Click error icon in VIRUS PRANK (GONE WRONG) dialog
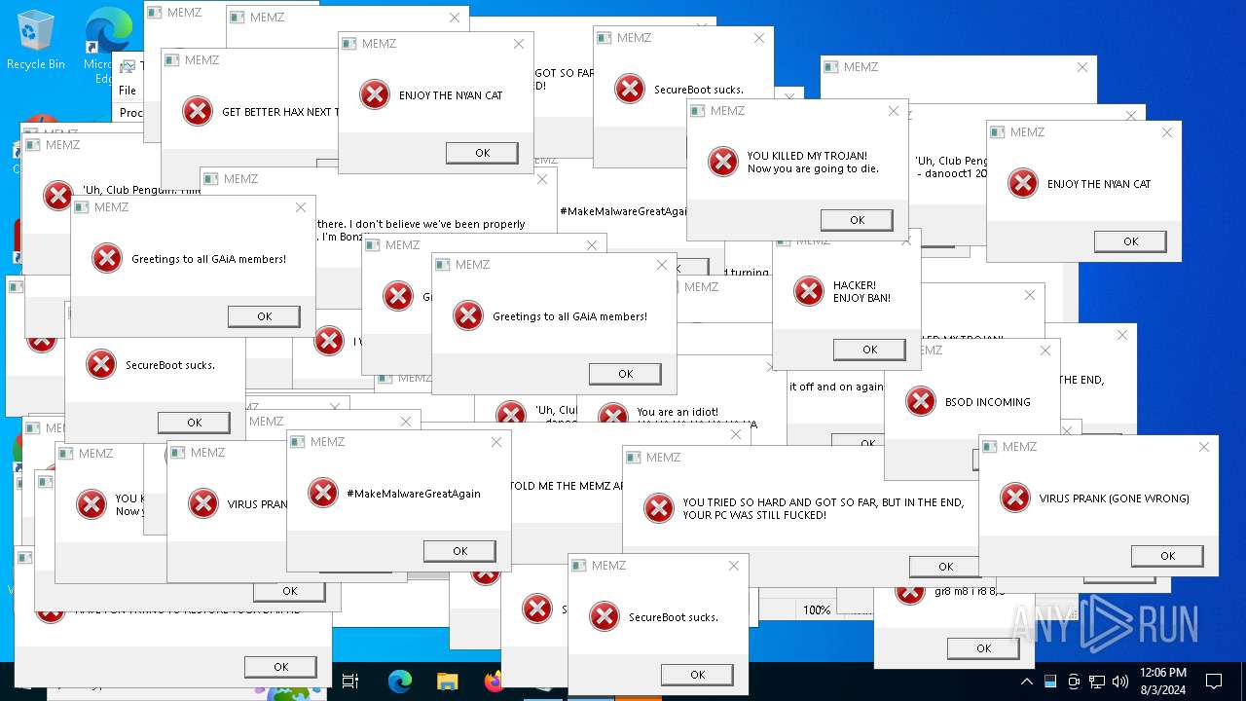The height and width of the screenshot is (701, 1246). point(1015,498)
